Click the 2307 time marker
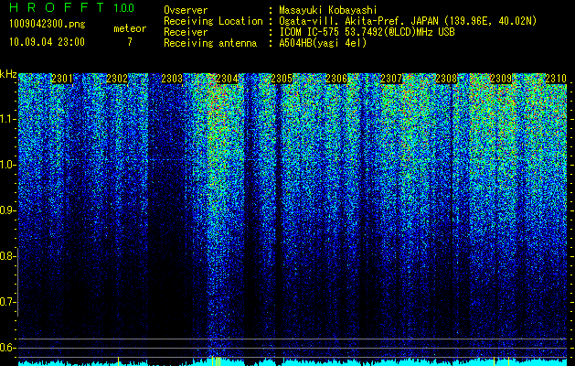575x366 pixels. [x=391, y=79]
